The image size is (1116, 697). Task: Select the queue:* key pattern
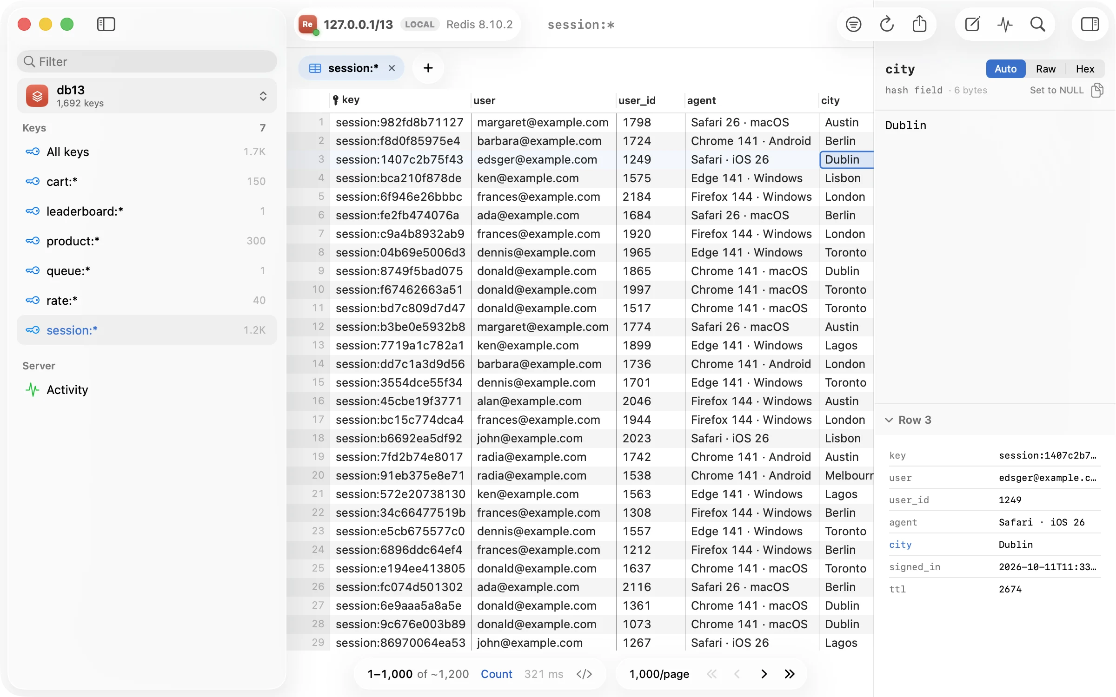coord(147,270)
